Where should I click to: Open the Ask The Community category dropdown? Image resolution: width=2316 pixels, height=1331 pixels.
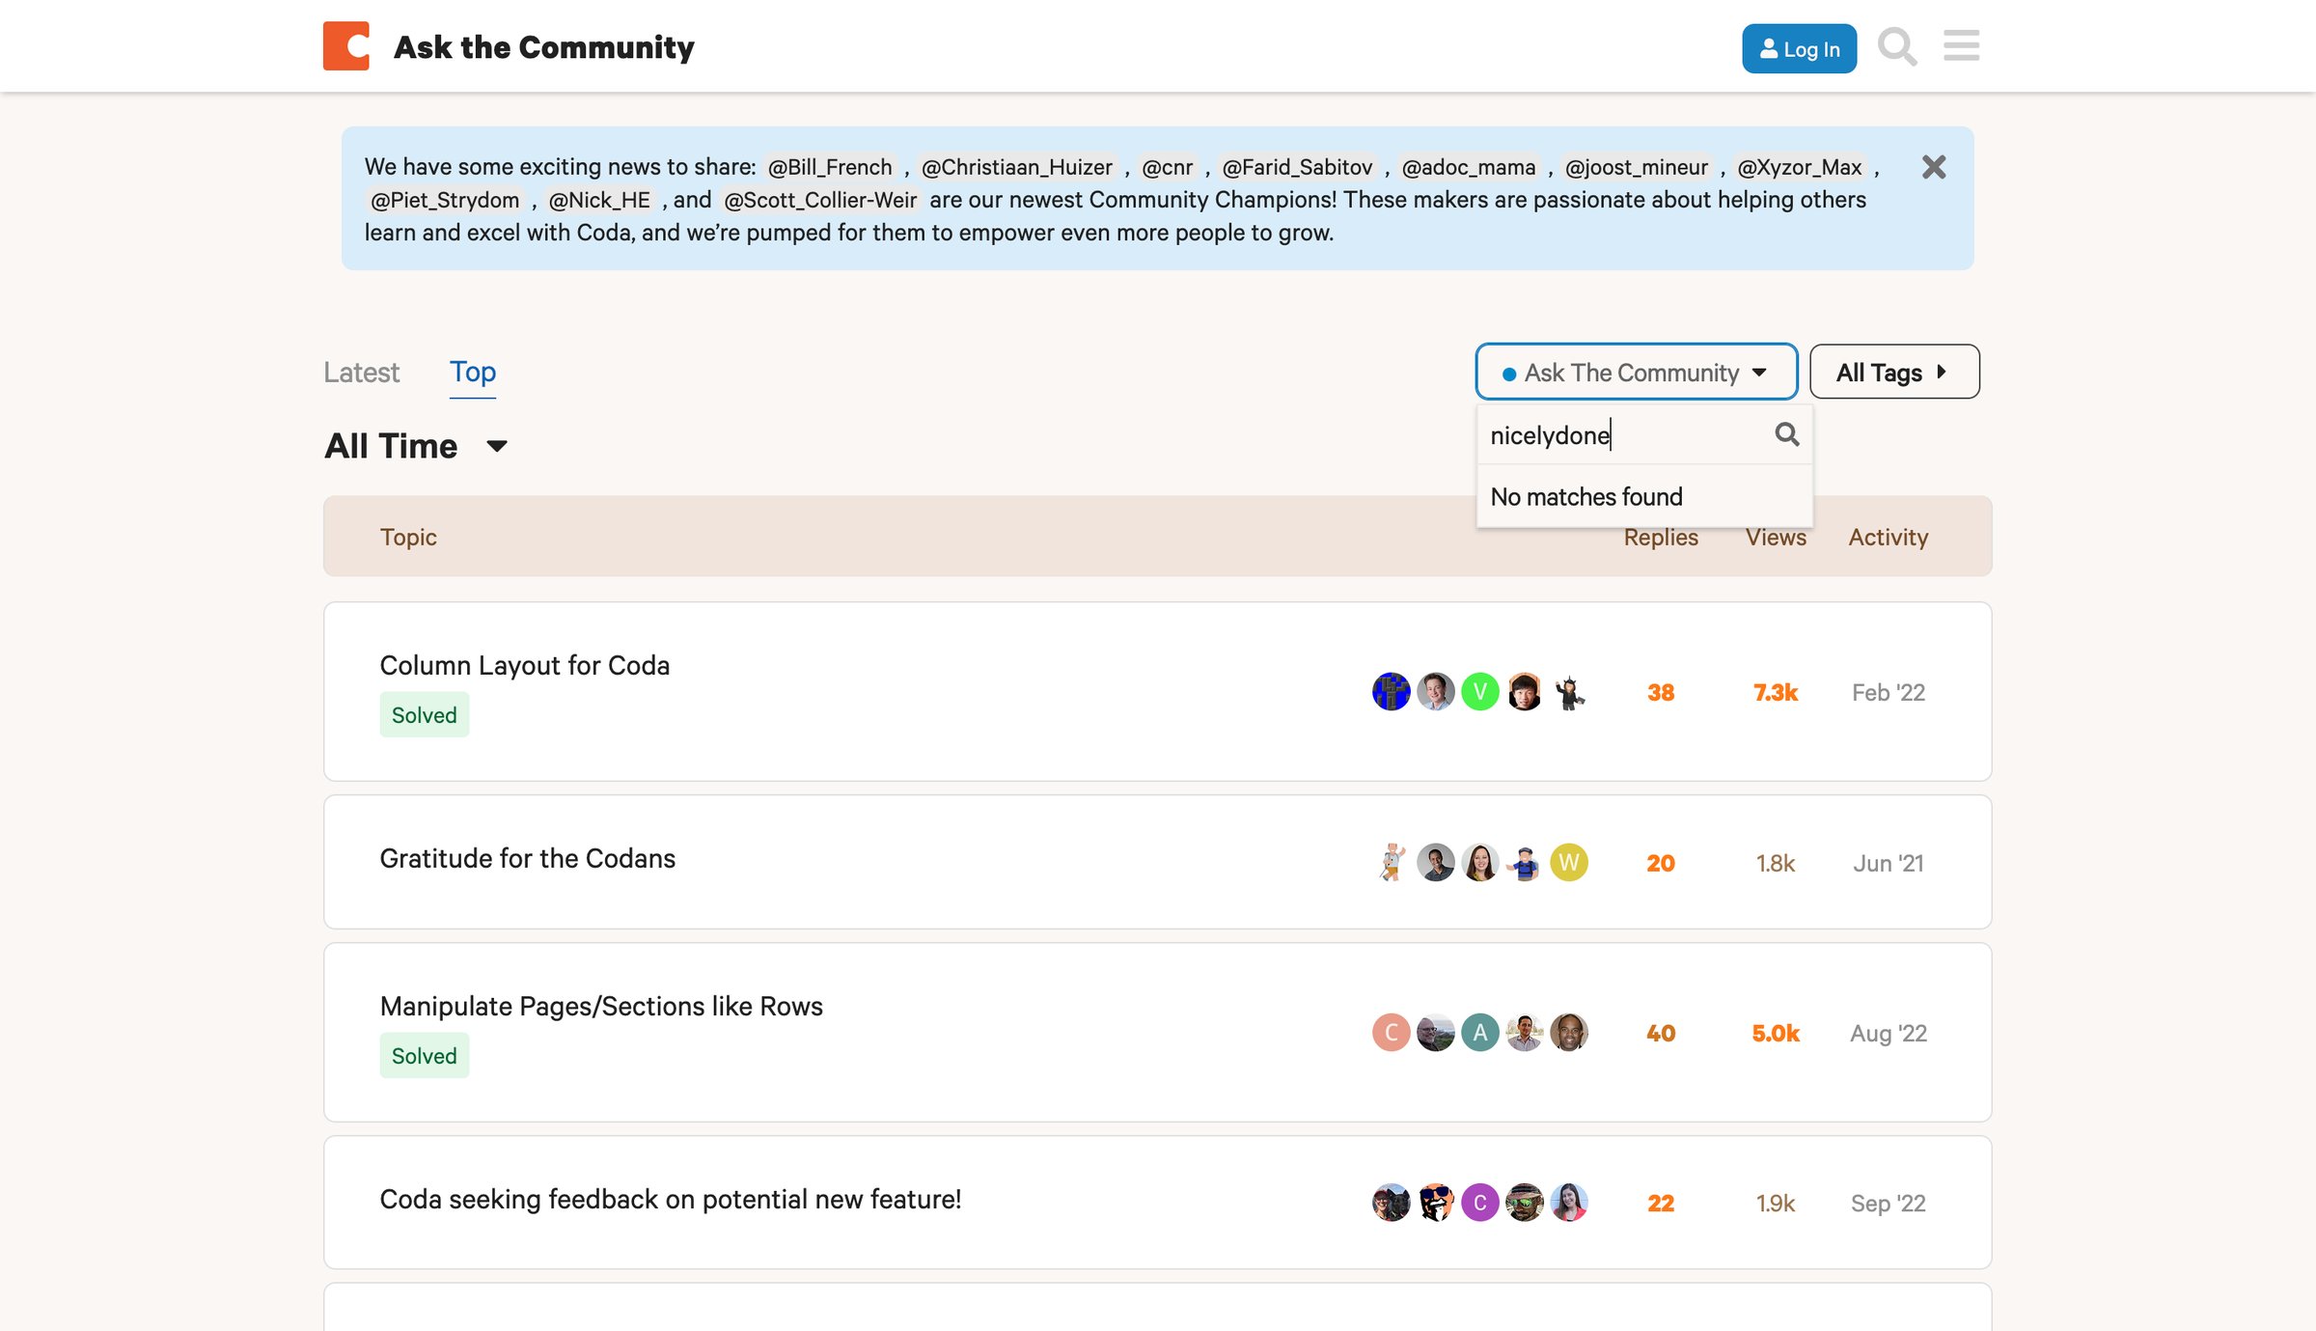[1636, 373]
